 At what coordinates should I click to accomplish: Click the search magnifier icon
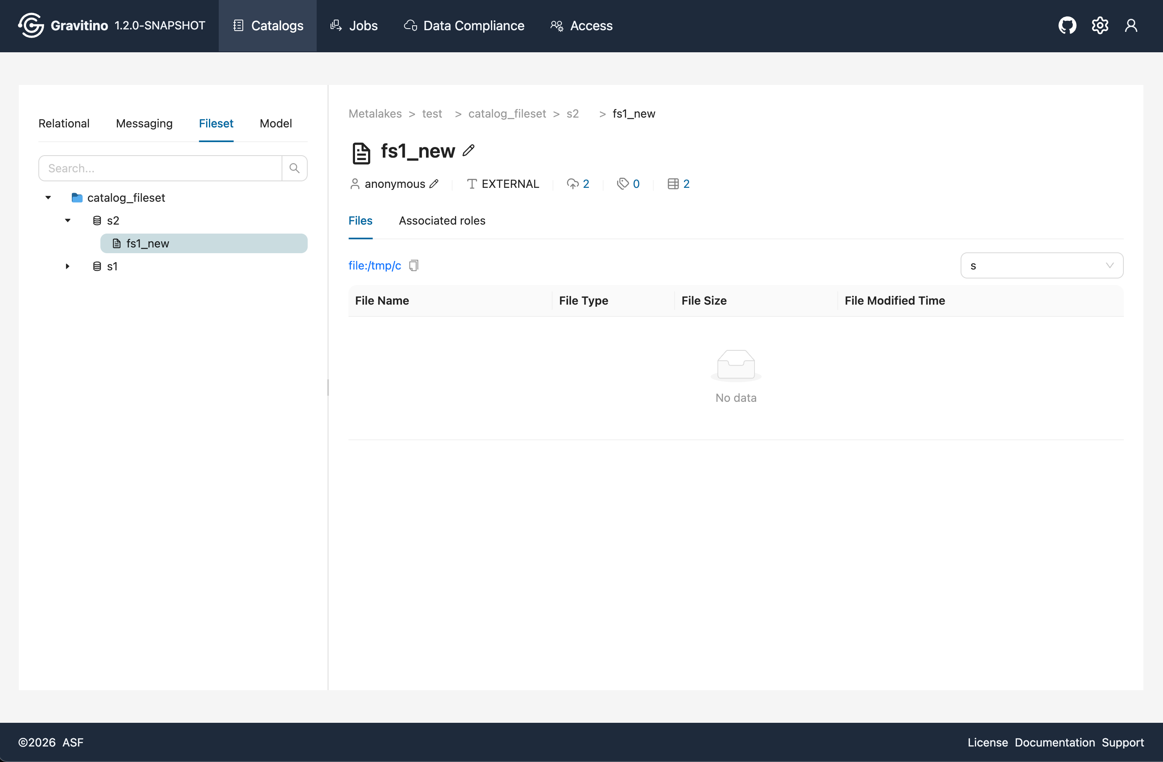point(294,168)
